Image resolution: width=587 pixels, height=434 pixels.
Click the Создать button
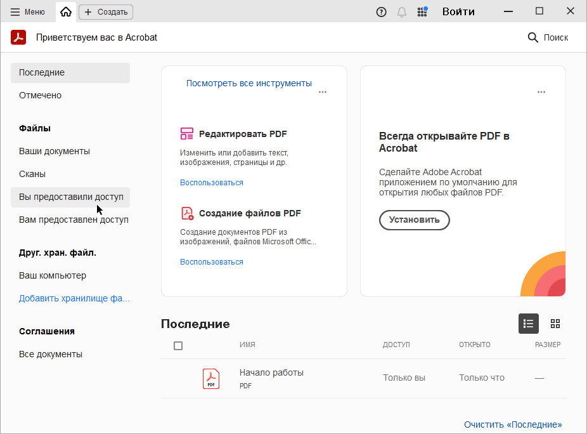coord(106,11)
